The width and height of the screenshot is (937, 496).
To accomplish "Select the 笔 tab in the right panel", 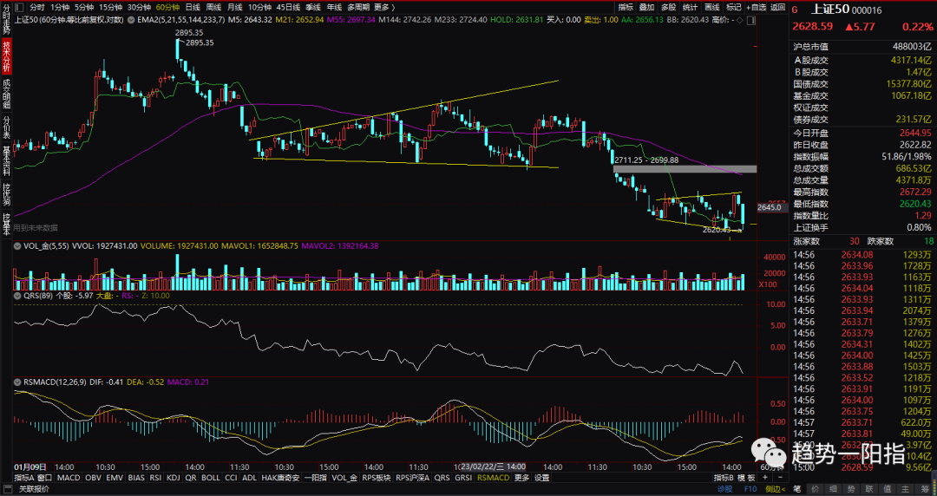I will 797,489.
